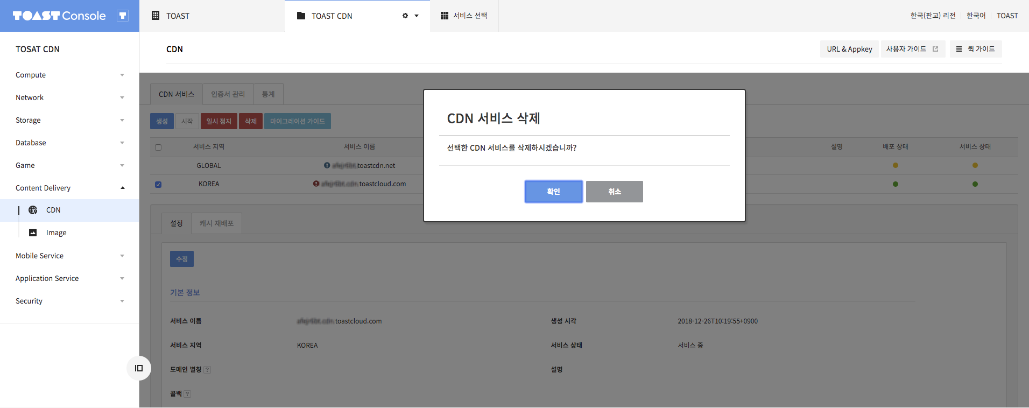
Task: Expand the Storage menu
Action: click(x=69, y=120)
